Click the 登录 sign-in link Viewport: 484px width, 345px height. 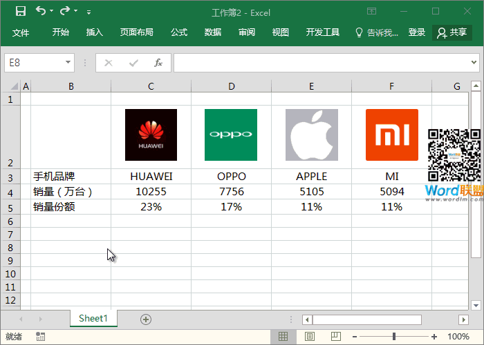pyautogui.click(x=417, y=32)
